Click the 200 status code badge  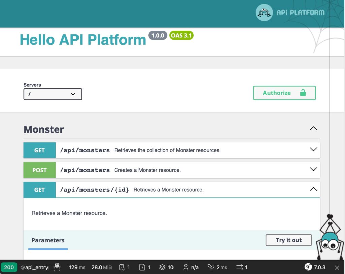tap(9, 267)
